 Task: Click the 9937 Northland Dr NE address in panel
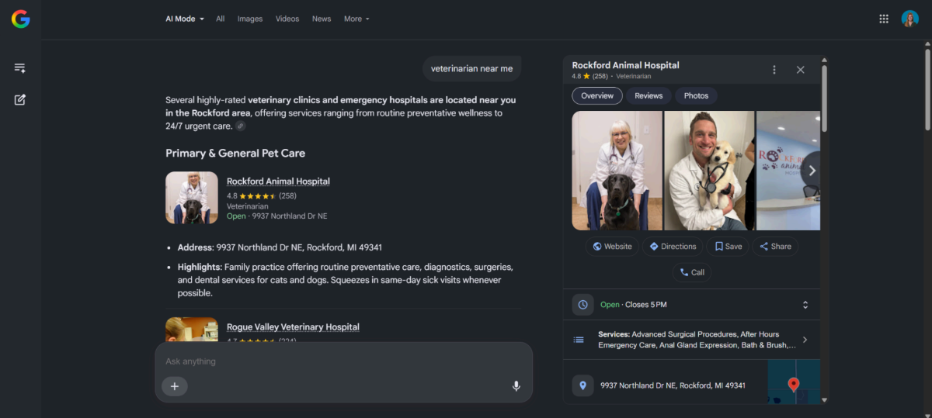(673, 385)
